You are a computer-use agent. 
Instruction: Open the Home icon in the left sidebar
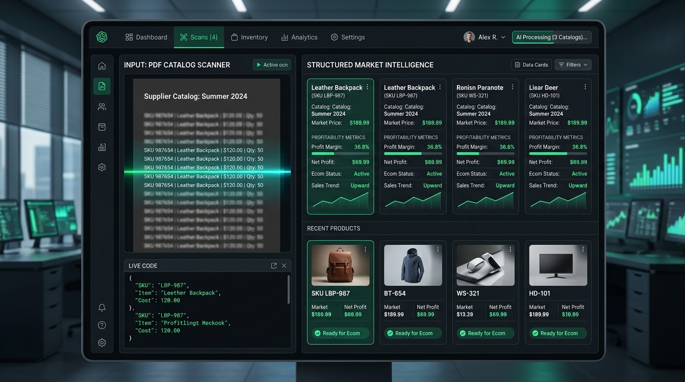click(x=102, y=66)
